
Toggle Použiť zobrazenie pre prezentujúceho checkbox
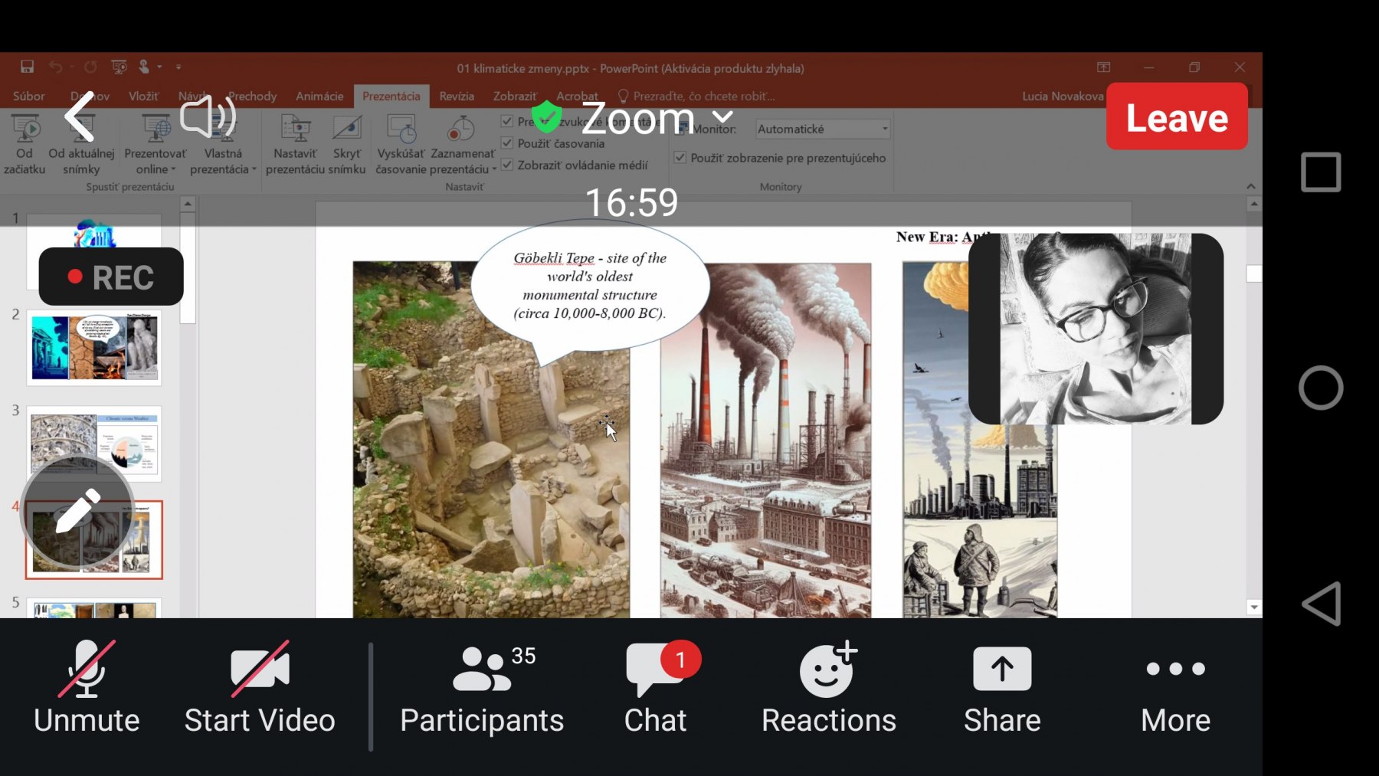680,158
